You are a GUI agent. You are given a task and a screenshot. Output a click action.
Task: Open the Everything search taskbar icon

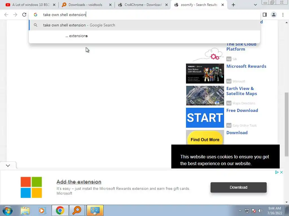77,210
